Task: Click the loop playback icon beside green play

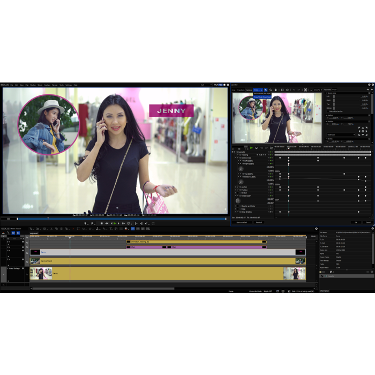Action: 257,148
